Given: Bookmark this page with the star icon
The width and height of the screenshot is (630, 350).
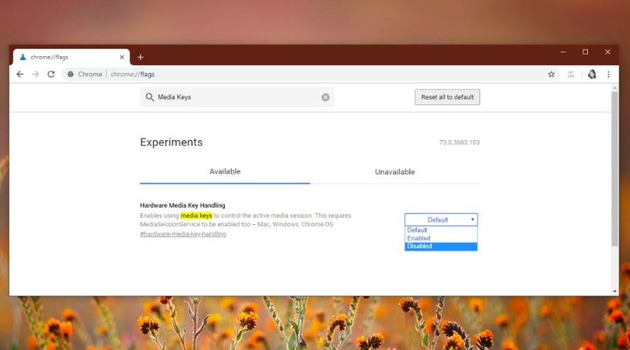Looking at the screenshot, I should pyautogui.click(x=551, y=74).
